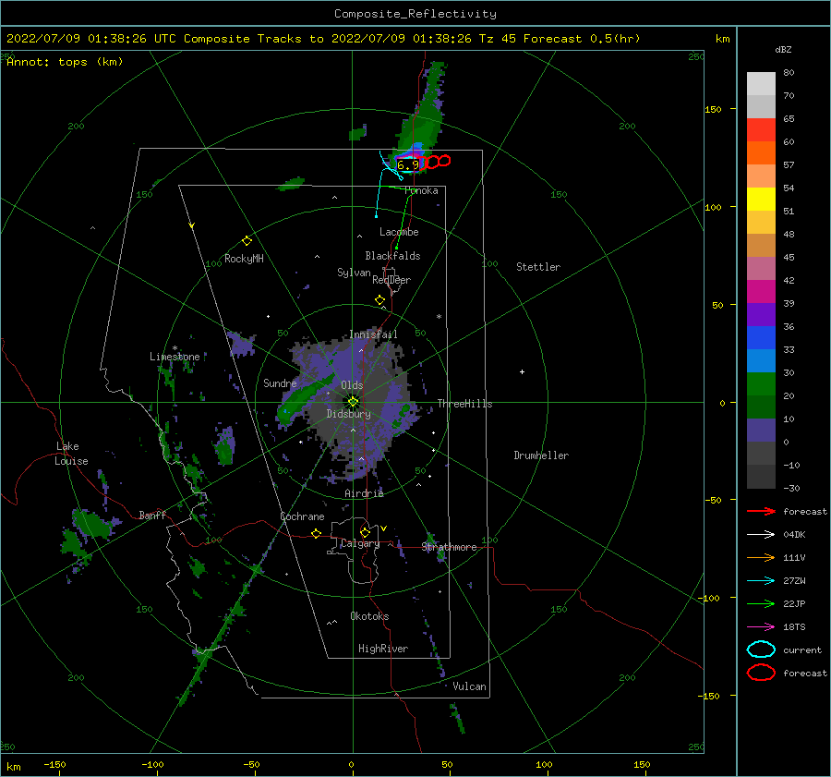Select the Sundre town label
The image size is (831, 777).
click(x=280, y=382)
